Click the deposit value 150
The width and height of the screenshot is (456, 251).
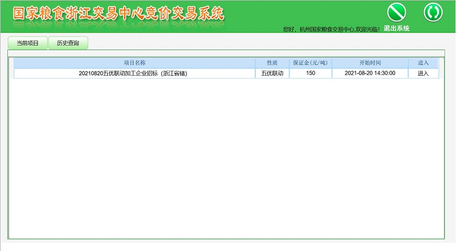[311, 73]
